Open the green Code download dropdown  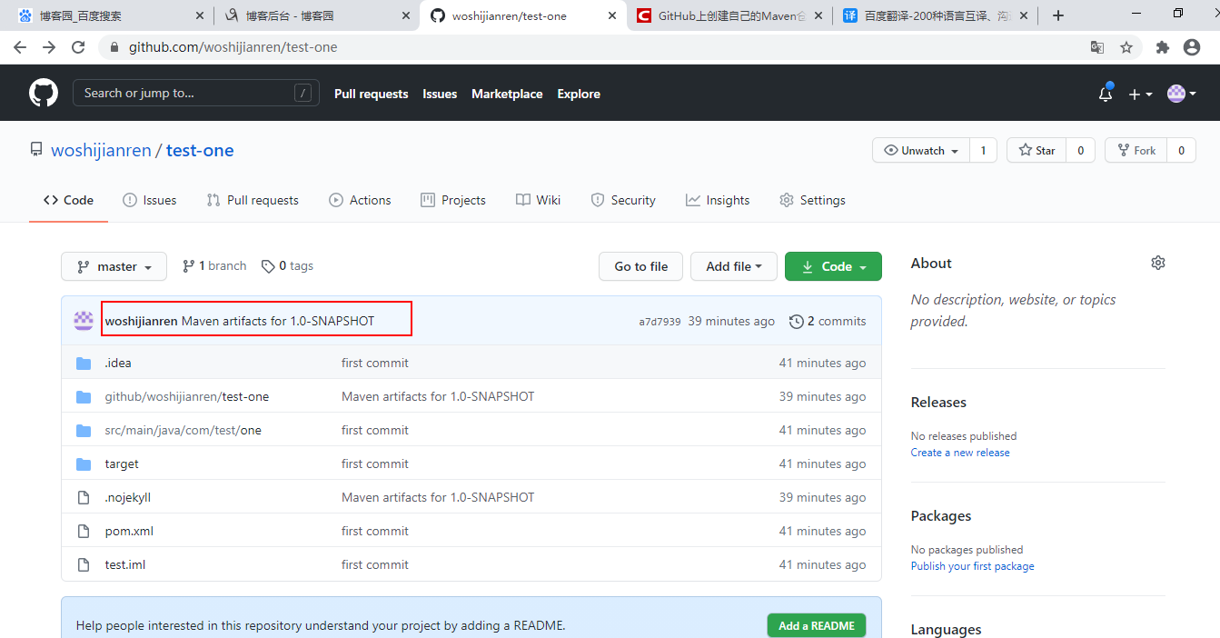(833, 266)
